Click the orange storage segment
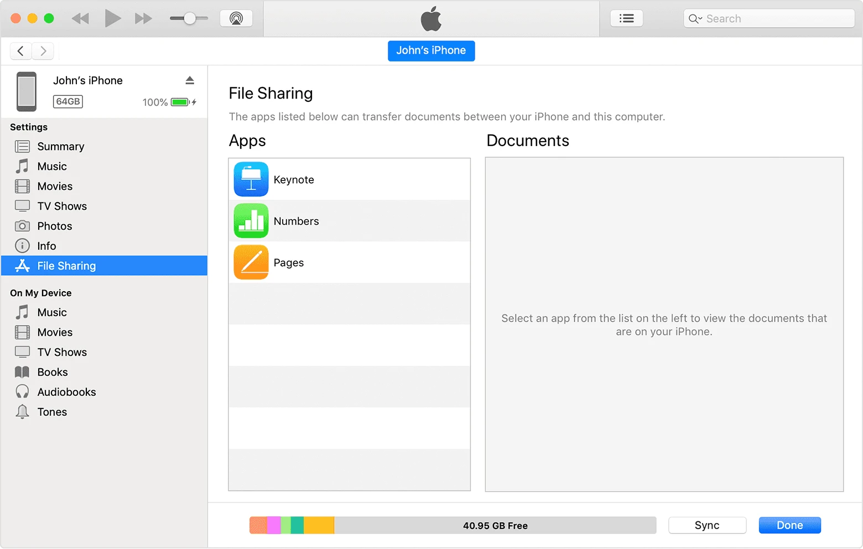This screenshot has width=863, height=549. [258, 525]
